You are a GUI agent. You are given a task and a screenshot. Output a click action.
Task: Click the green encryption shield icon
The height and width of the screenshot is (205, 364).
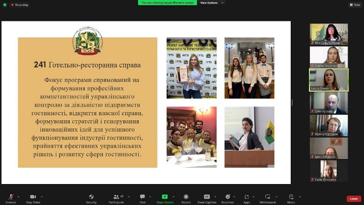point(5,5)
